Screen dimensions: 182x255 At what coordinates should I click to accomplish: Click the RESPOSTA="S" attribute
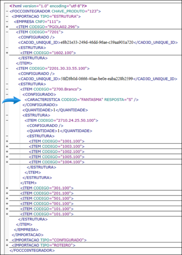tap(118, 100)
